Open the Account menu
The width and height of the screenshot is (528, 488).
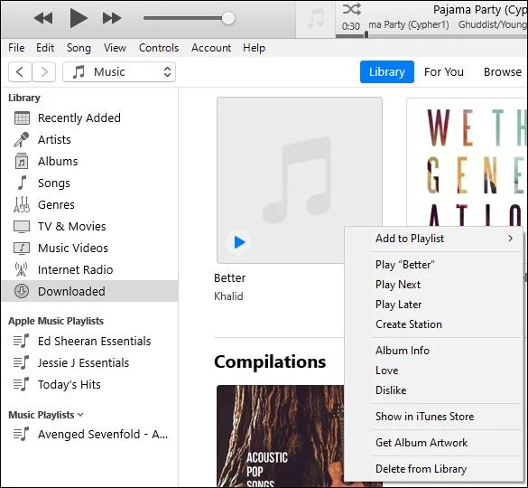211,48
